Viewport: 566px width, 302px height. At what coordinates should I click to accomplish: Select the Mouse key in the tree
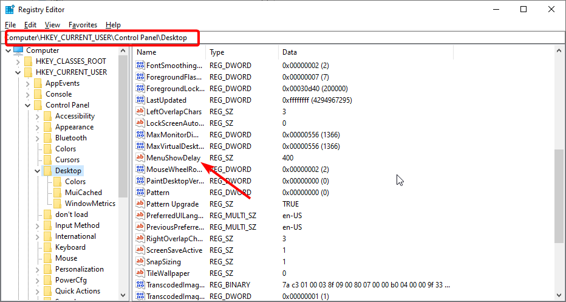pos(66,258)
